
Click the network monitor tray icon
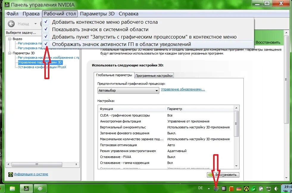click(x=268, y=189)
